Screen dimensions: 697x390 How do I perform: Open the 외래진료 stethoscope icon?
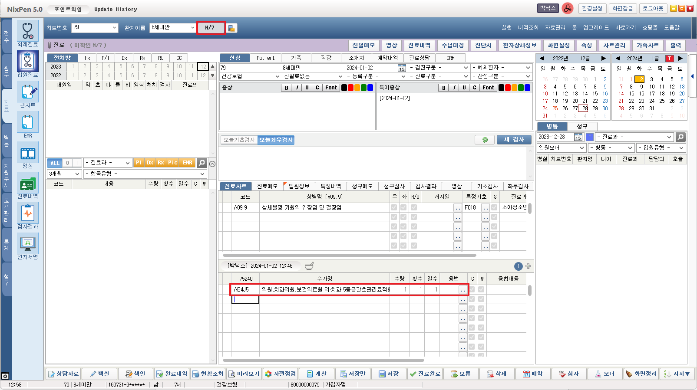28,31
